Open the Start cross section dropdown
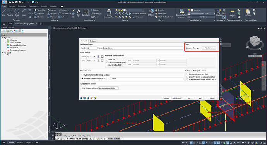The width and height of the screenshot is (267, 145). pyautogui.click(x=91, y=57)
